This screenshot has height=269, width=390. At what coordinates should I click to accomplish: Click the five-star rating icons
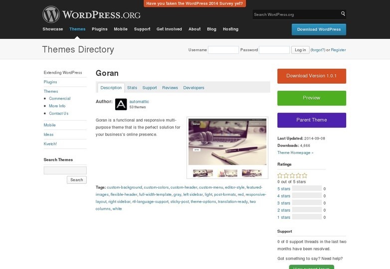tap(292, 175)
